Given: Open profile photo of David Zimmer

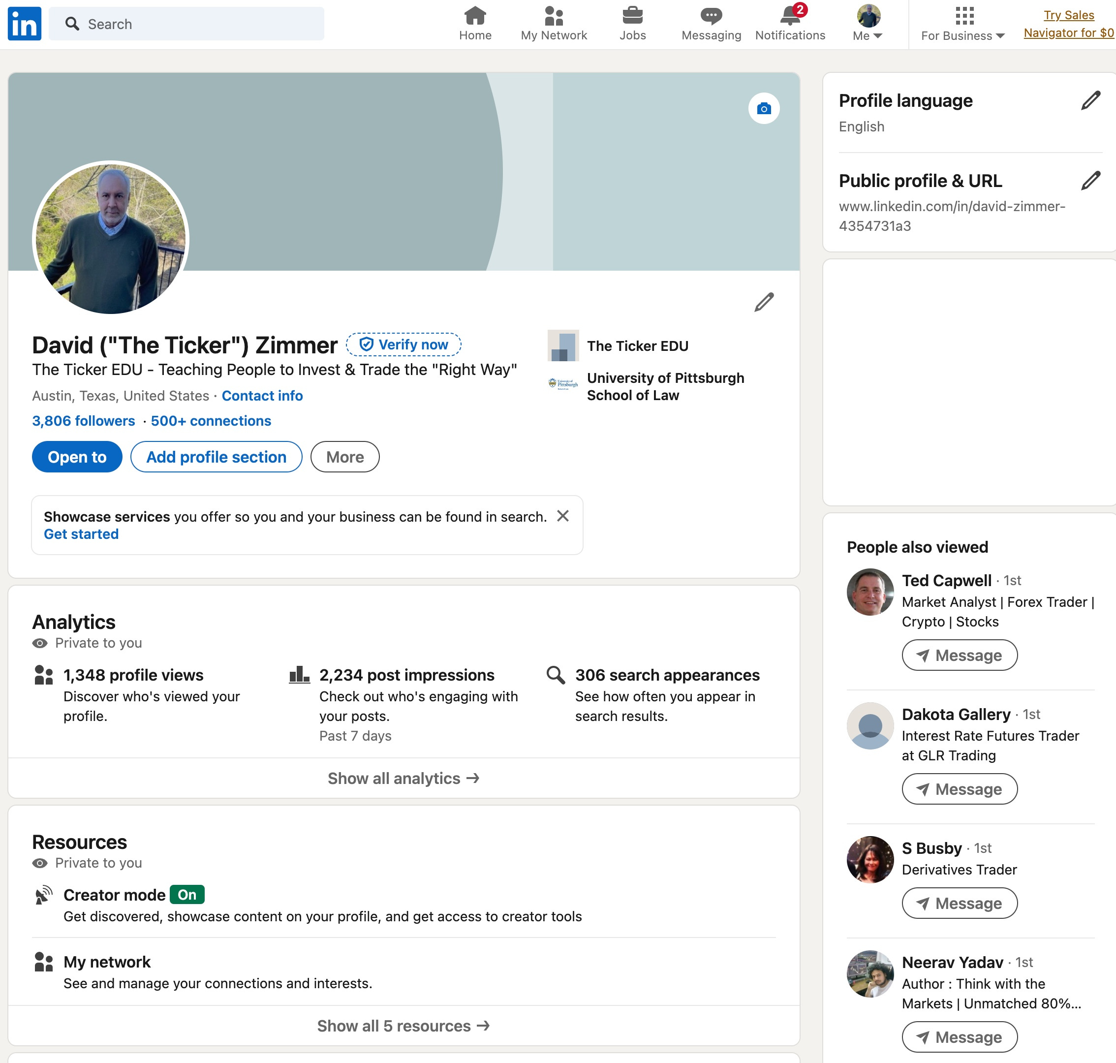Looking at the screenshot, I should (x=110, y=238).
